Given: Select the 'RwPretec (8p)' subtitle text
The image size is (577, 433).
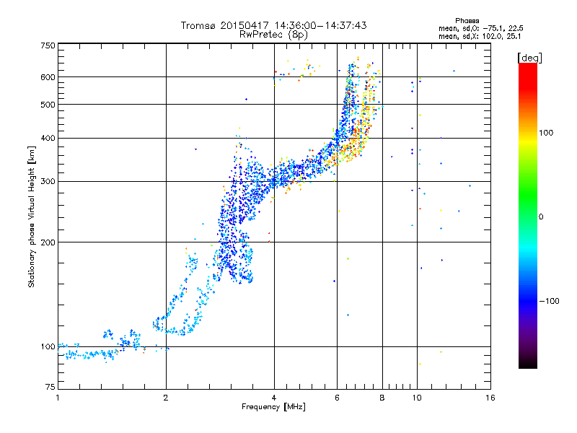Looking at the screenshot, I should [x=273, y=35].
